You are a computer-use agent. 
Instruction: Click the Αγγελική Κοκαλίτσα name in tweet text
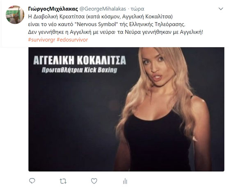pyautogui.click(x=147, y=17)
